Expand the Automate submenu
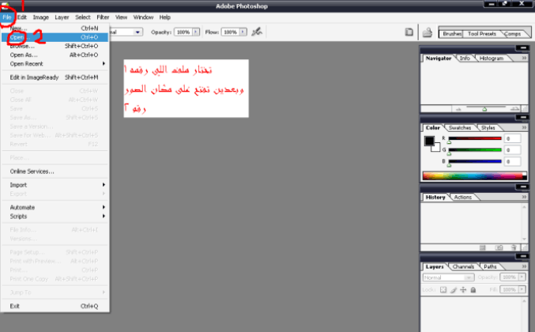The image size is (535, 332). 55,207
